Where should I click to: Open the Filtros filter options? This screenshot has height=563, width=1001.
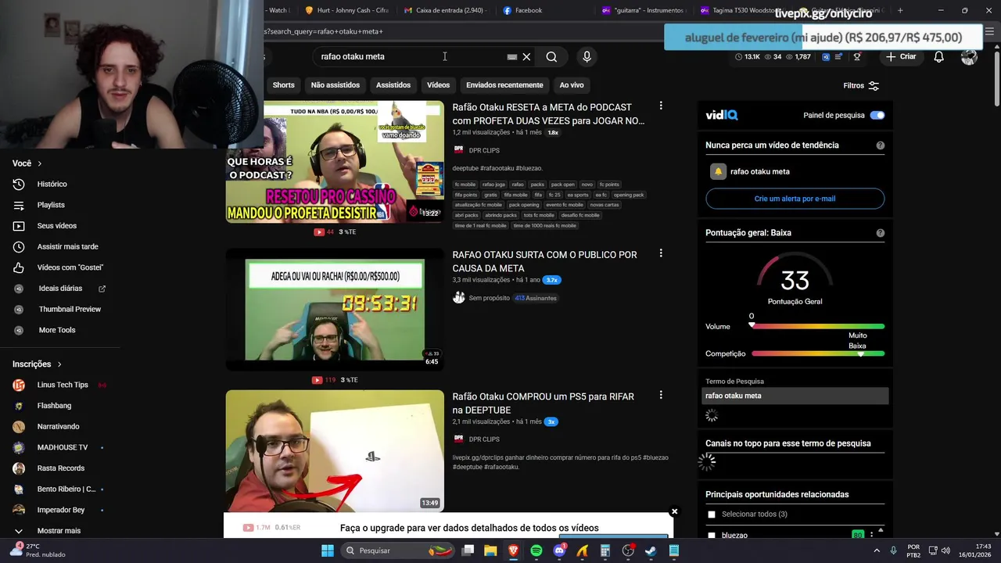(861, 86)
